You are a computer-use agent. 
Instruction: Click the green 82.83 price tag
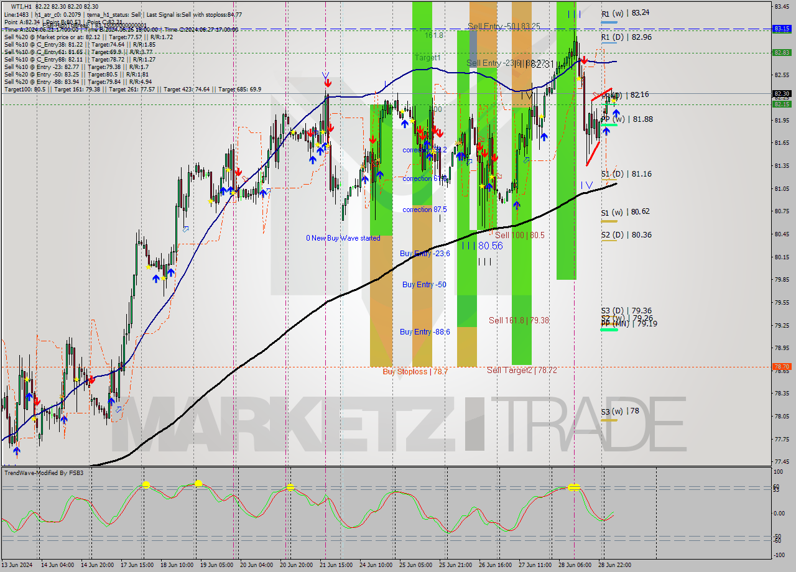click(x=782, y=52)
